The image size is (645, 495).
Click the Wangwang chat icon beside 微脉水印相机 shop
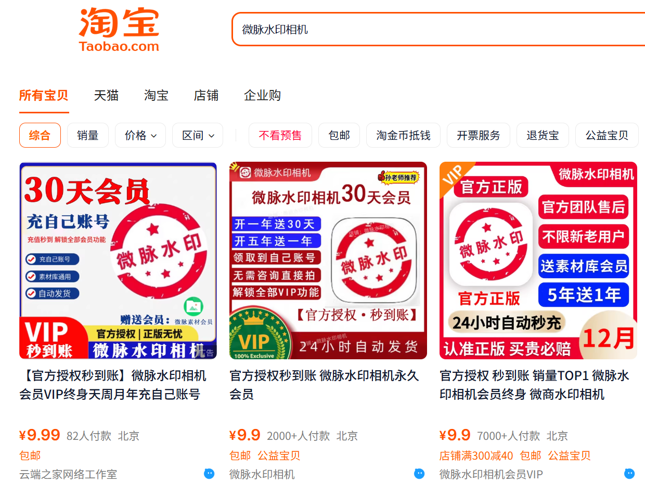[419, 473]
